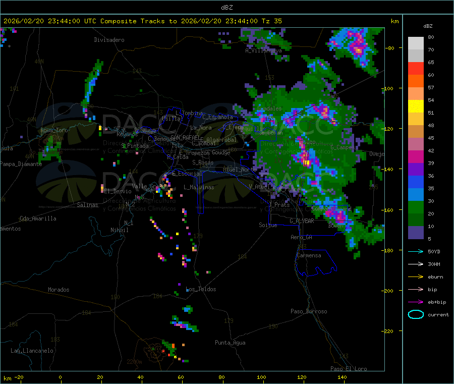The height and width of the screenshot is (384, 454).
Task: Select the 'L_Malvinas' place label
Action: pyautogui.click(x=199, y=187)
